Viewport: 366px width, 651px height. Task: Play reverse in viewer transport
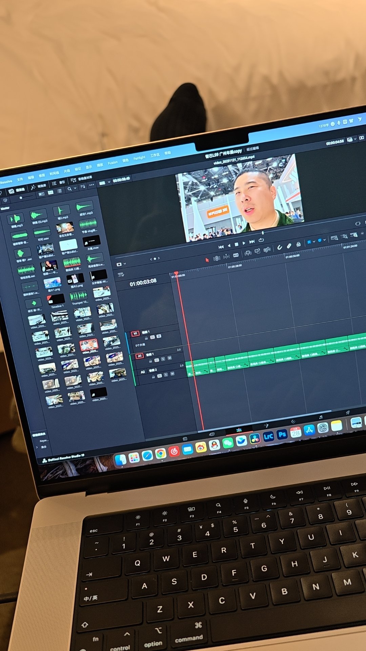pos(229,245)
